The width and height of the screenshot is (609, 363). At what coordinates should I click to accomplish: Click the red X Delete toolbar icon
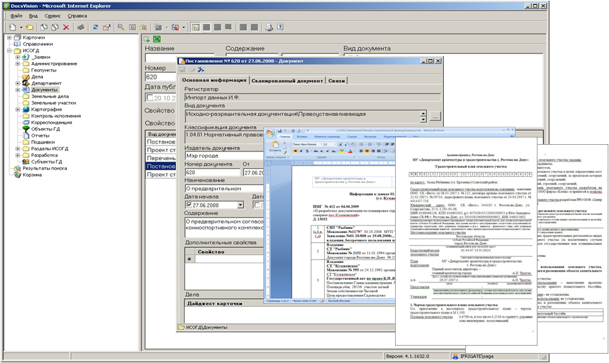tap(66, 27)
